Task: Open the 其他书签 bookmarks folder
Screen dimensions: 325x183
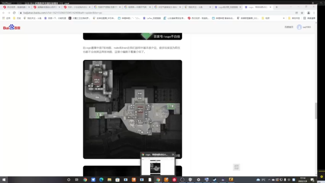Action: pyautogui.click(x=294, y=18)
